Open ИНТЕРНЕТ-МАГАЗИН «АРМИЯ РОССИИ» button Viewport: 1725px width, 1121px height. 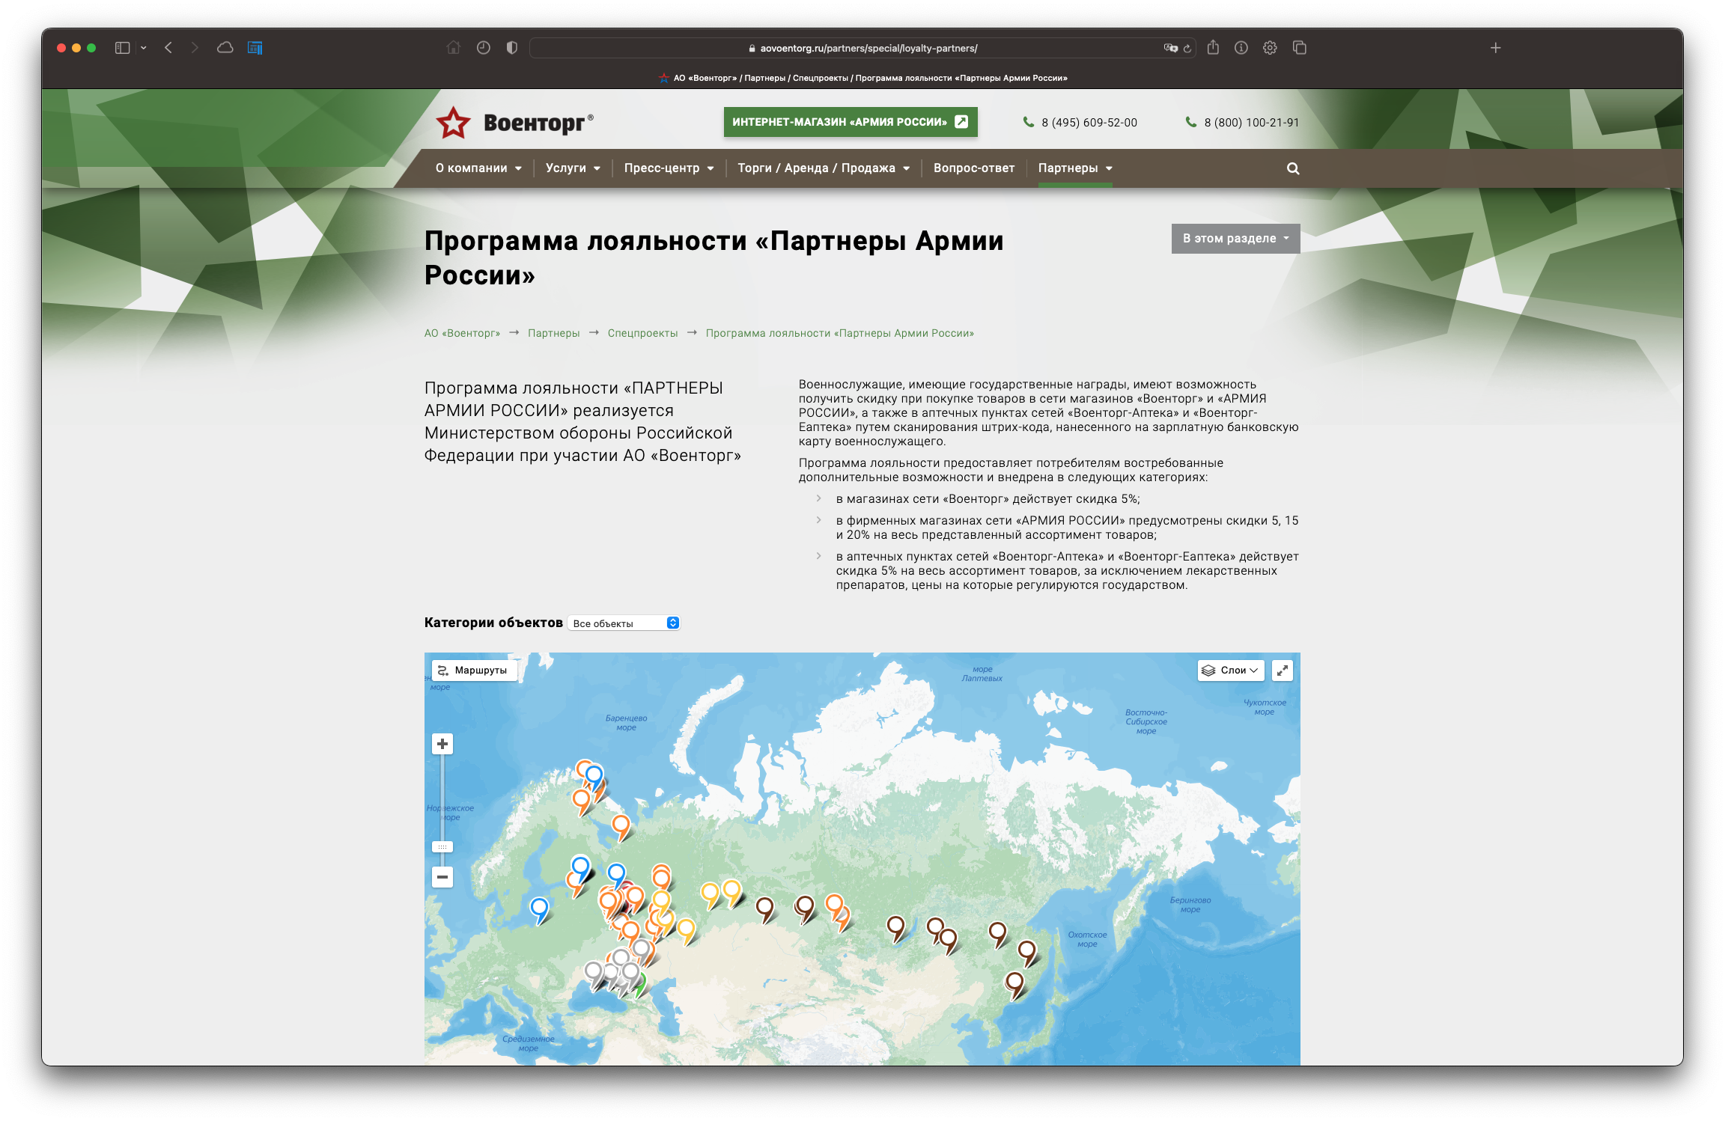pyautogui.click(x=851, y=122)
